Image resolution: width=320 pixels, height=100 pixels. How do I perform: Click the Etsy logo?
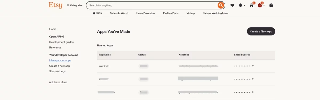55,5
